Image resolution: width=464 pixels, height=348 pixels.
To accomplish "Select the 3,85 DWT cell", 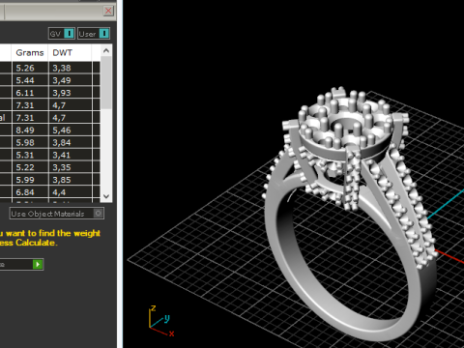I will click(x=71, y=180).
